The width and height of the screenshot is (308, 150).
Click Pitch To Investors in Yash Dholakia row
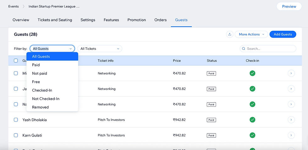pos(111,120)
